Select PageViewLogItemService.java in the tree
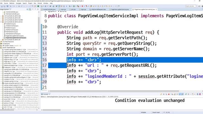The height and width of the screenshot is (114, 203). coord(15,36)
